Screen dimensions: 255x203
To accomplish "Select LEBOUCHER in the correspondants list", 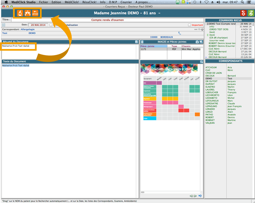I will pyautogui.click(x=212, y=92).
